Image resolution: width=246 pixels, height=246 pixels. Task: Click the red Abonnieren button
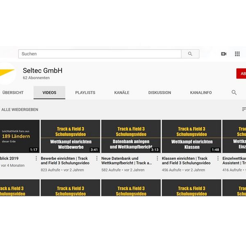241,73
